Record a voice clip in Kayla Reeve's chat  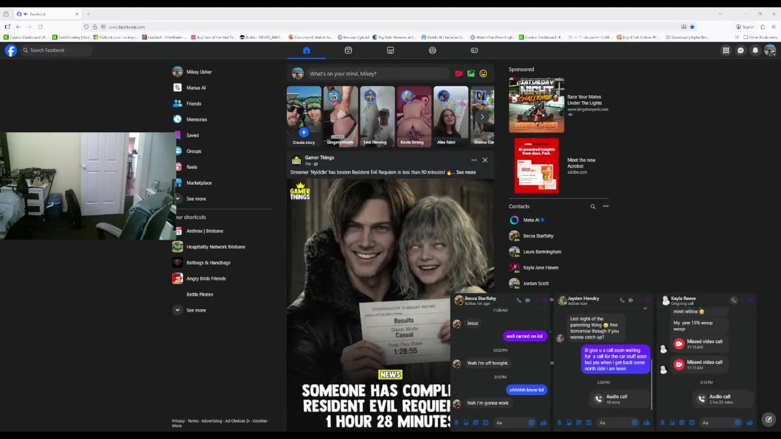click(663, 423)
